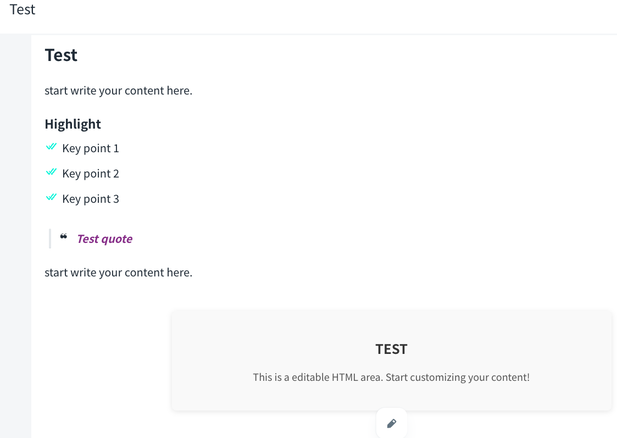The height and width of the screenshot is (438, 617).
Task: Click the double-check icon beside Key point 2
Action: click(x=51, y=172)
